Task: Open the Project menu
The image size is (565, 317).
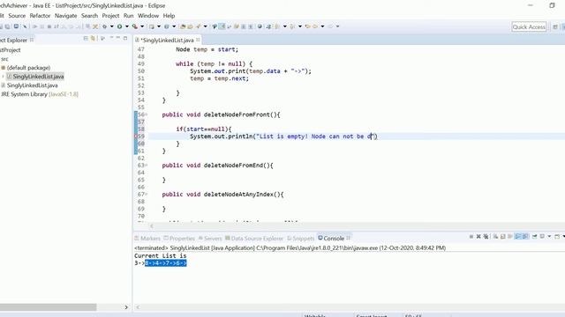Action: coord(110,16)
